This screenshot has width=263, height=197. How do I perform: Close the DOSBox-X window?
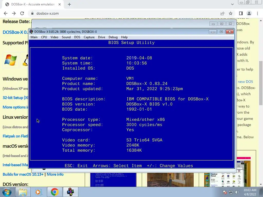pyautogui.click(x=230, y=32)
